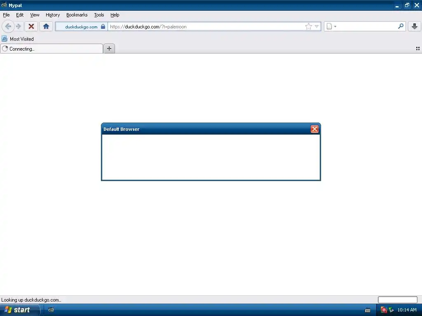Click into the search bar field
The image size is (422, 316).
[x=366, y=26]
